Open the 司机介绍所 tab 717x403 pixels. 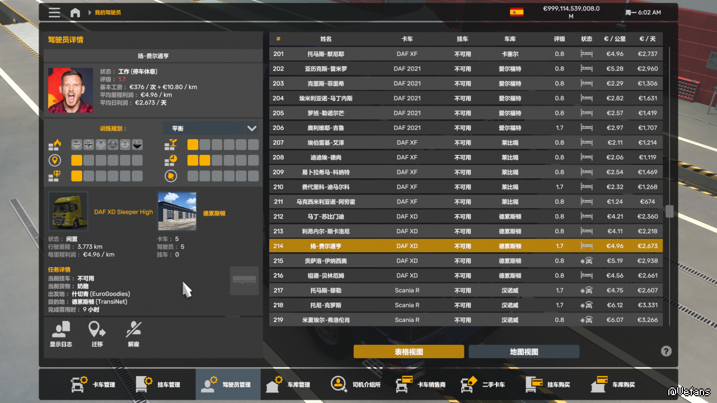(x=355, y=385)
